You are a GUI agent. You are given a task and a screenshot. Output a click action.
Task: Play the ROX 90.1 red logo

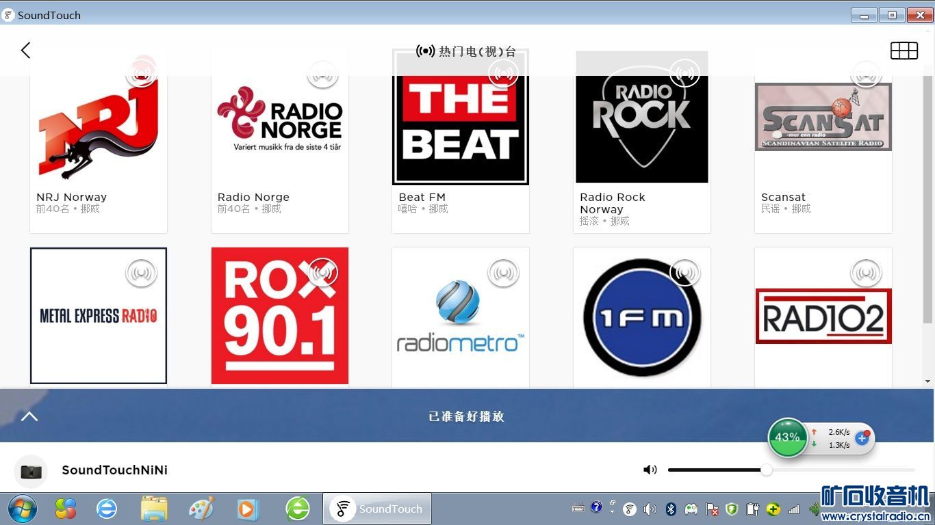tap(280, 316)
